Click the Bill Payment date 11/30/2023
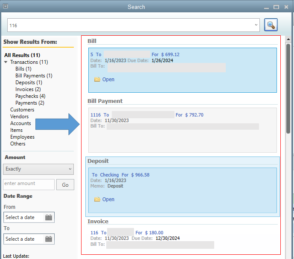294x259 pixels. click(x=116, y=120)
